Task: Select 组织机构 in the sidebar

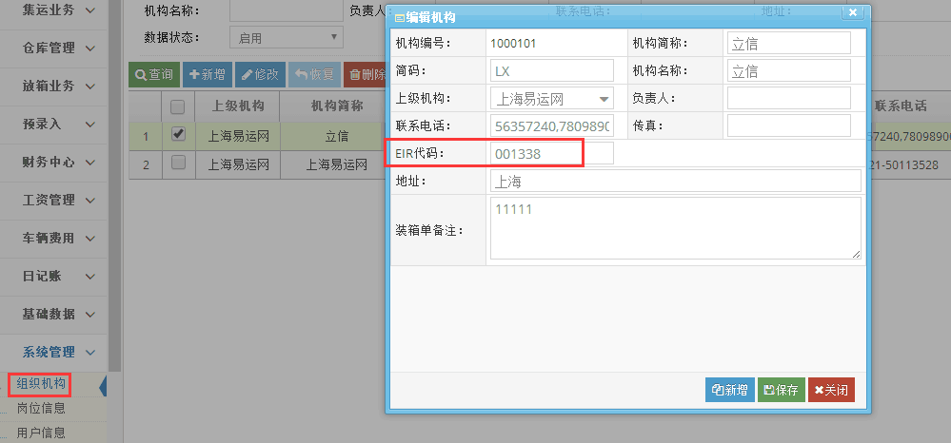Action: [41, 384]
